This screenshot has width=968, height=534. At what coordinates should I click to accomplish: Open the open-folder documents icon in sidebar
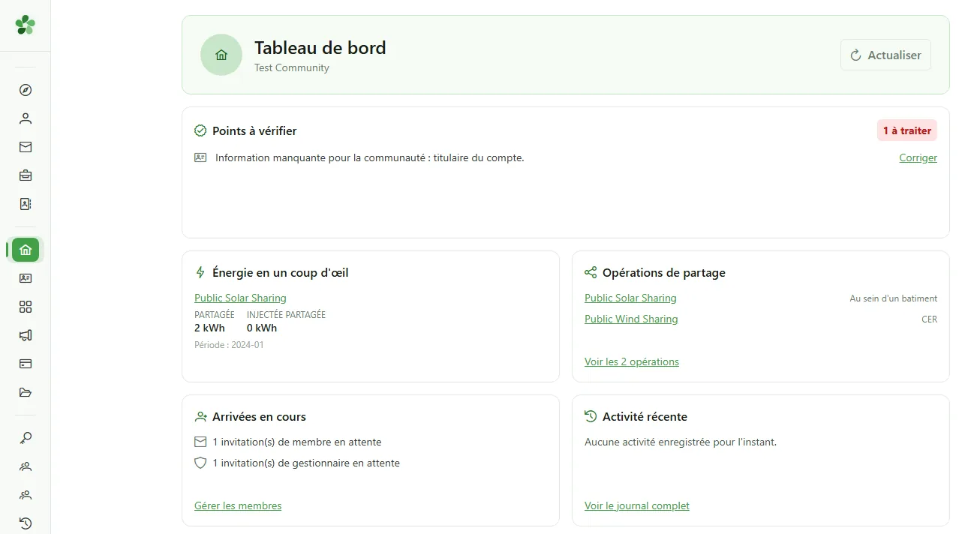pos(26,392)
